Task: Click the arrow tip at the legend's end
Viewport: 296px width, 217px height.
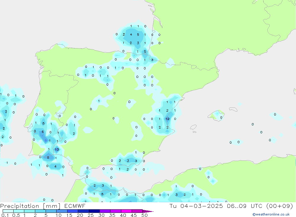Action: coord(148,211)
